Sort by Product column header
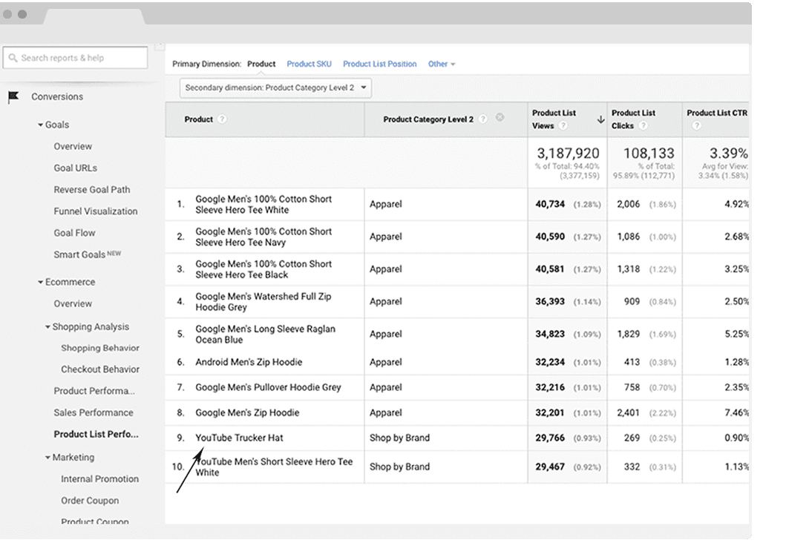The height and width of the screenshot is (543, 812). click(x=199, y=119)
